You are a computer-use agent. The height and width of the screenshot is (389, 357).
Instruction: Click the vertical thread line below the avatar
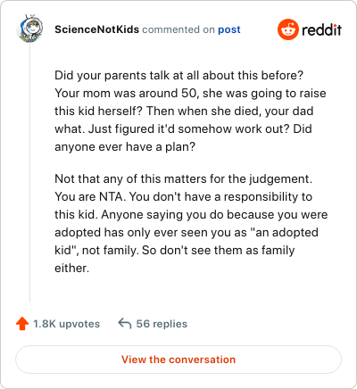29,172
